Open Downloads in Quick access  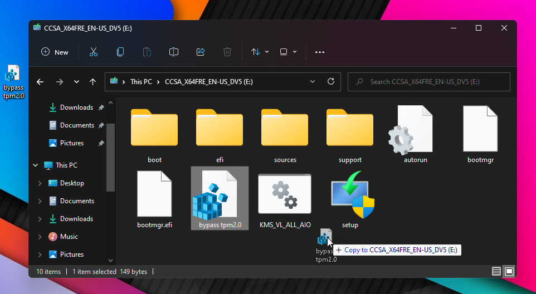click(x=71, y=107)
